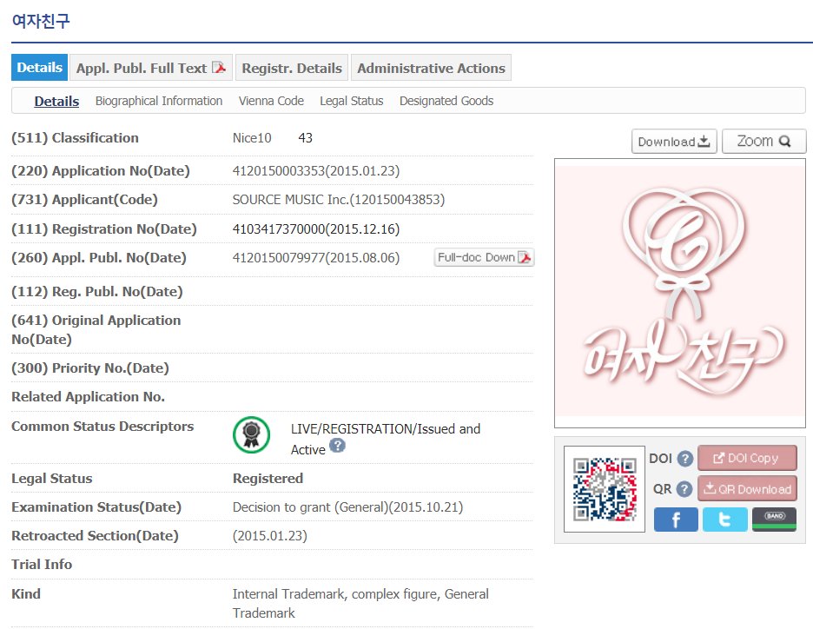Select the Details sub-navigation link
This screenshot has width=813, height=629.
click(x=56, y=101)
